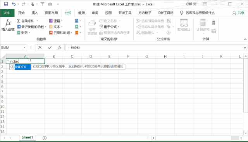
Task: Click the Error Checking icon
Action: point(169,27)
